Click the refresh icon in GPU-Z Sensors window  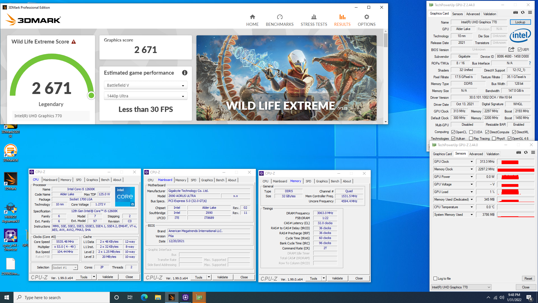click(526, 152)
